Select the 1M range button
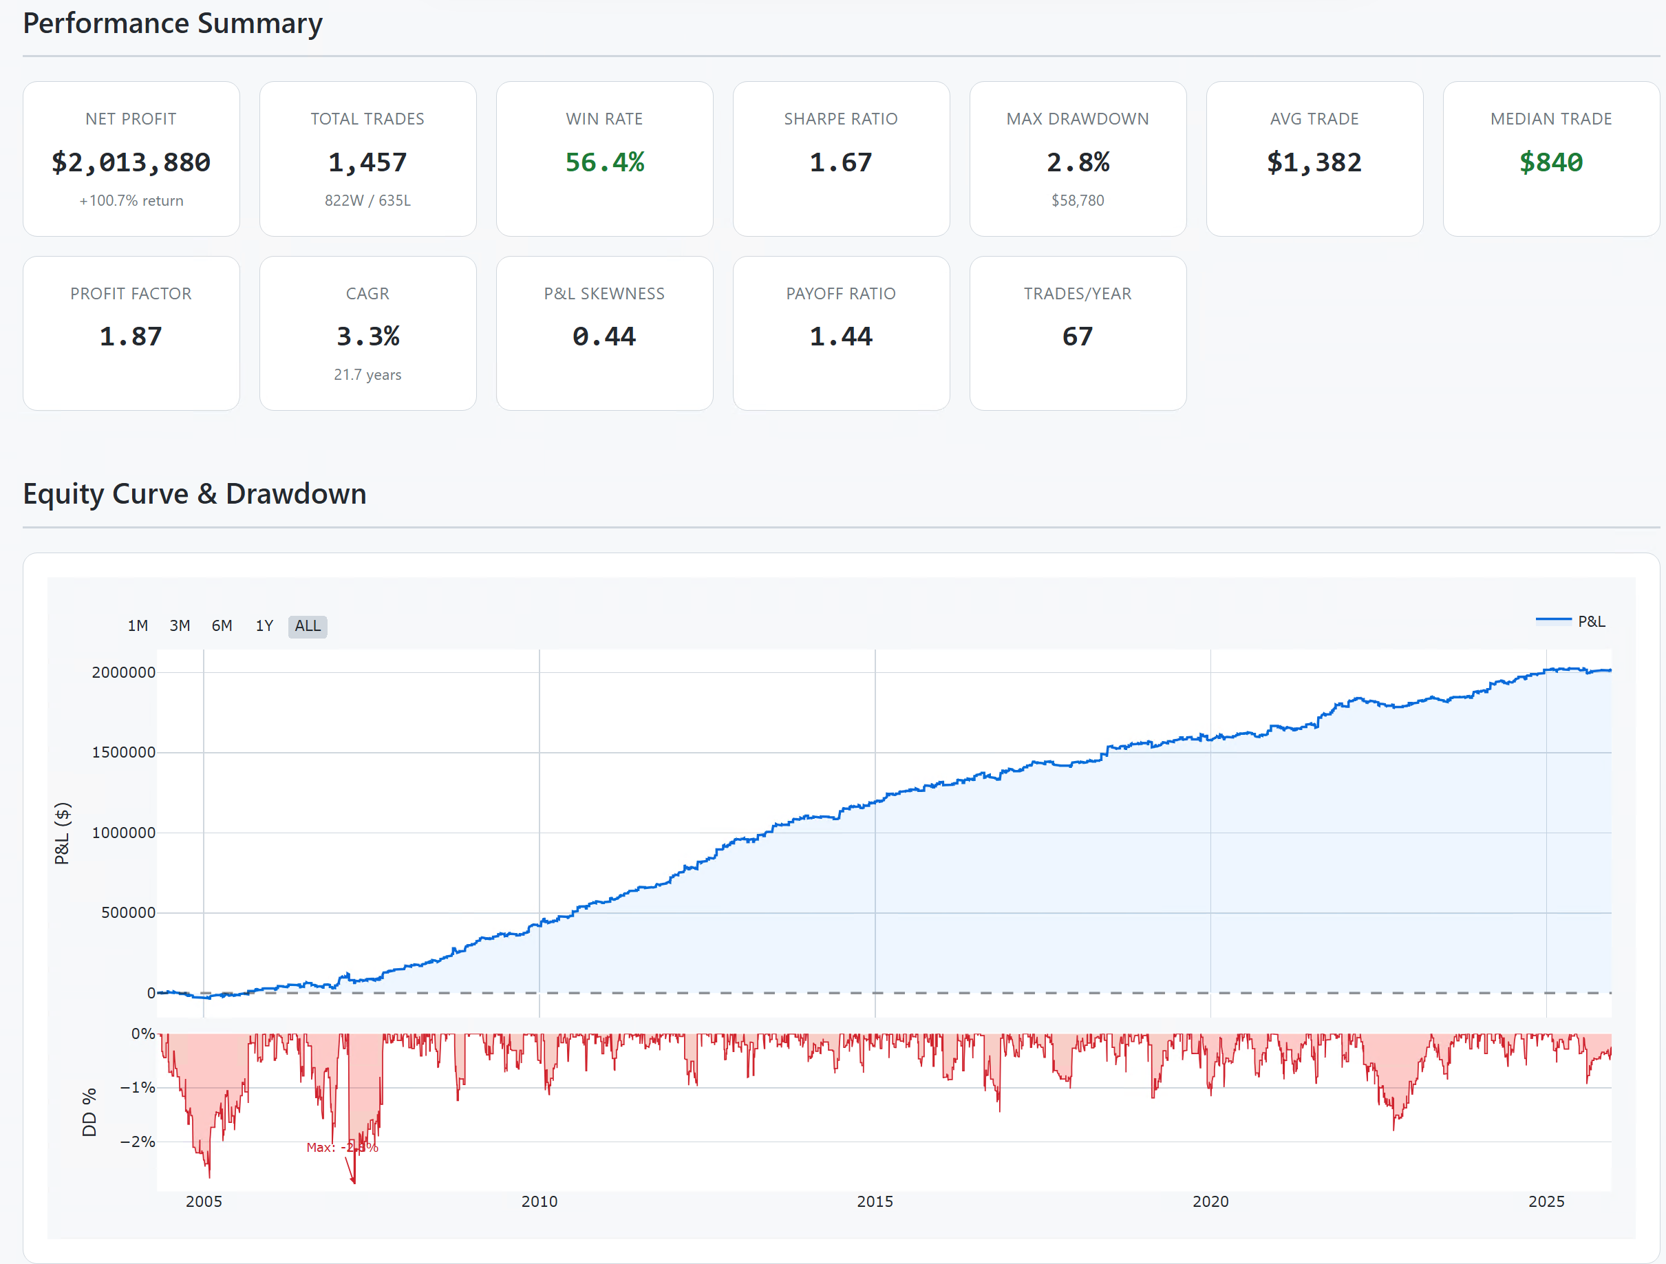 (138, 626)
